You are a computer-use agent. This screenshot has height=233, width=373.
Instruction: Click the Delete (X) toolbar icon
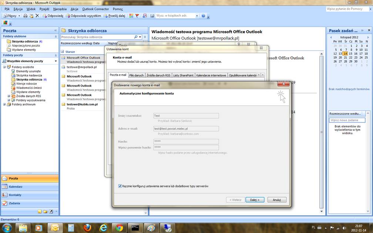[x=37, y=16]
